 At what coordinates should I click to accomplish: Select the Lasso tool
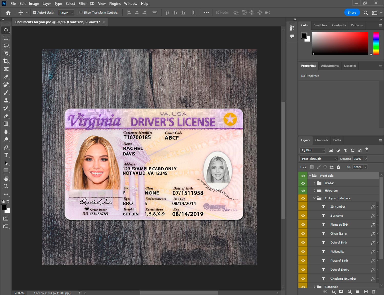(6, 46)
